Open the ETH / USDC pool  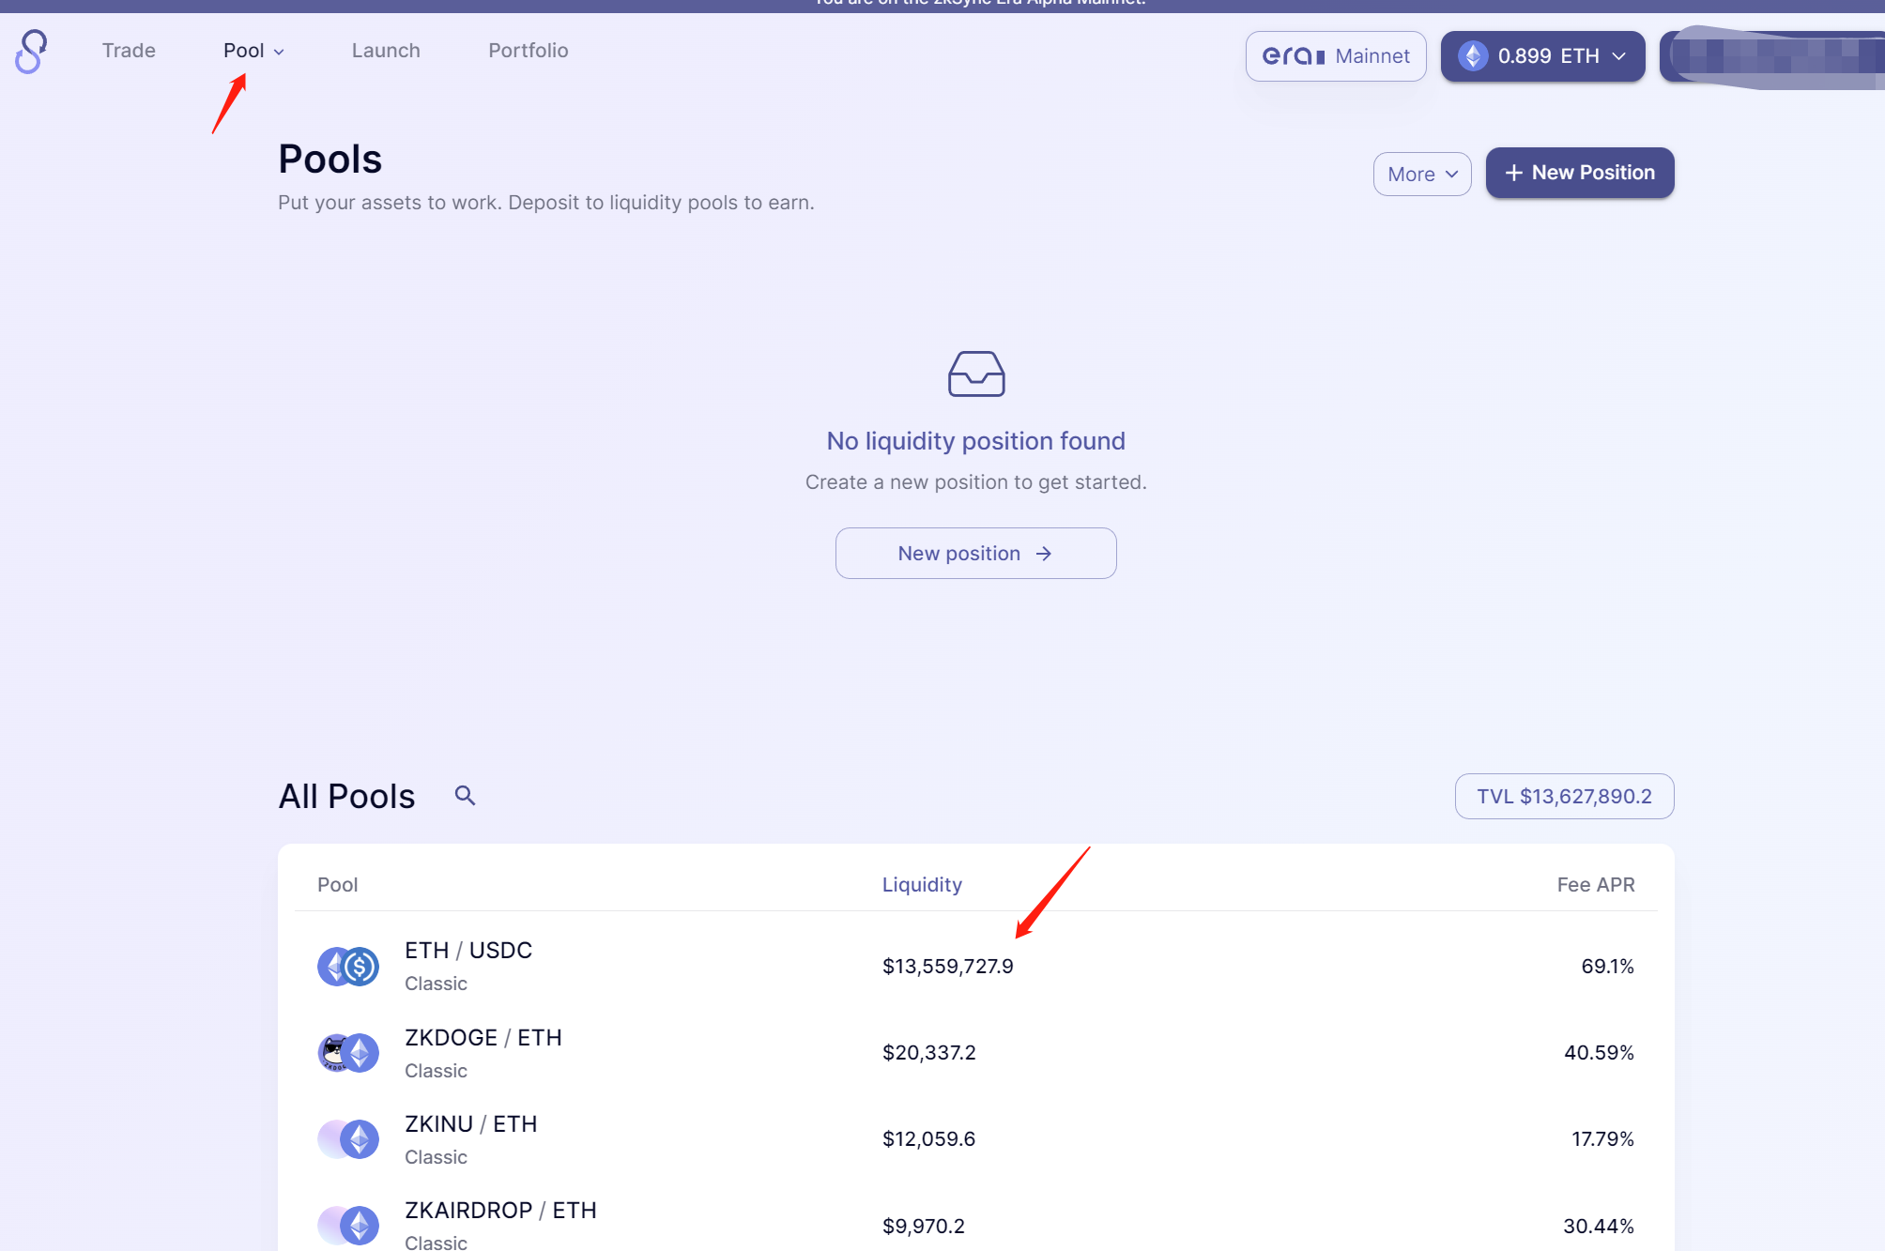click(x=976, y=966)
